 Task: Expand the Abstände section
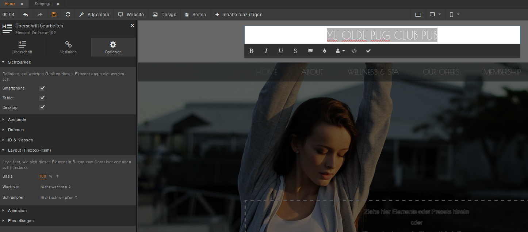pos(68,119)
